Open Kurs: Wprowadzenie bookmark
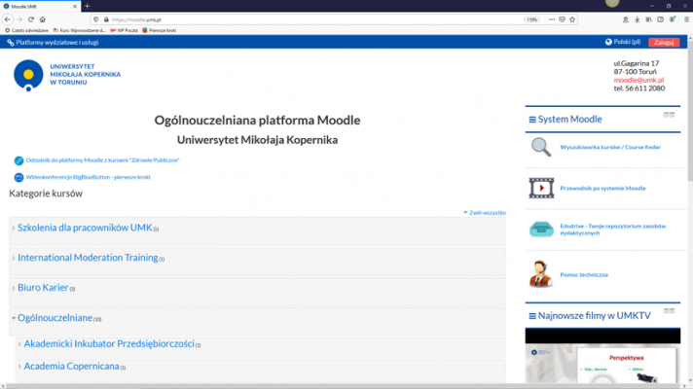 coord(80,30)
